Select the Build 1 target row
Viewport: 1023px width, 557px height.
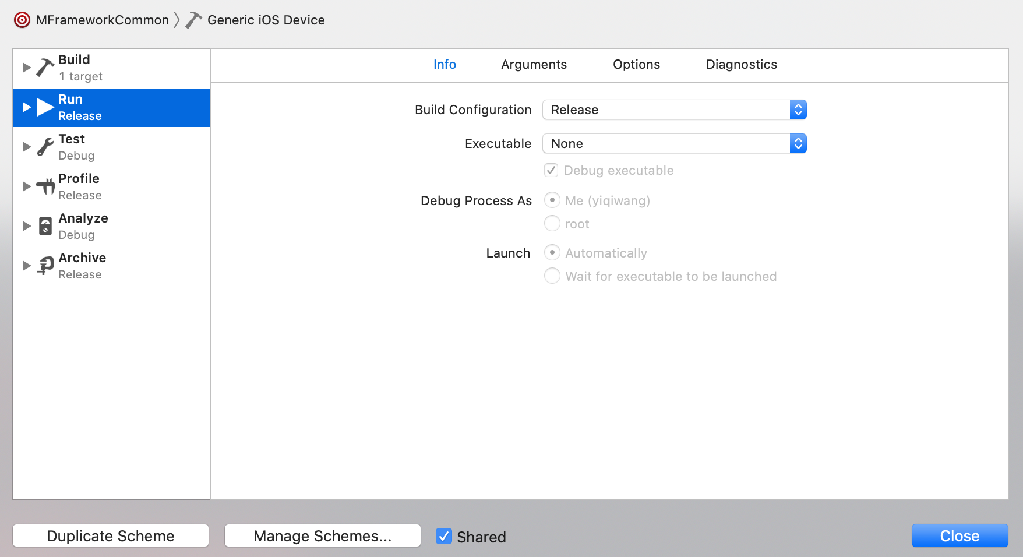click(111, 68)
